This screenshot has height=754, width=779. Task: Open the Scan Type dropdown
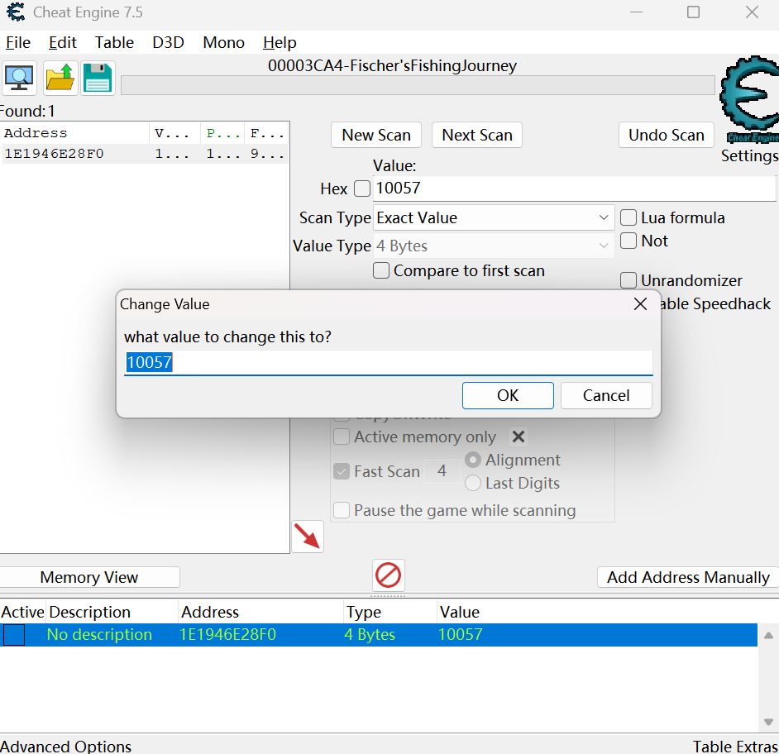coord(494,217)
